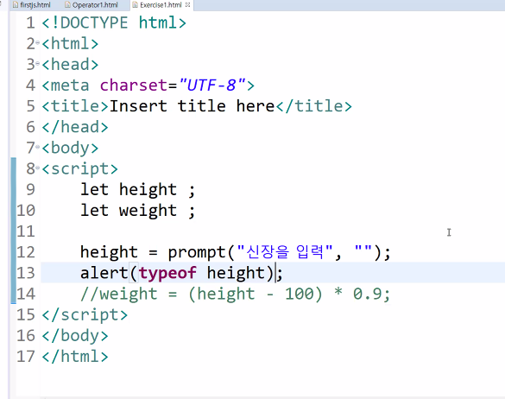Click the "UTF-8" charset value
The image size is (505, 399).
[212, 85]
